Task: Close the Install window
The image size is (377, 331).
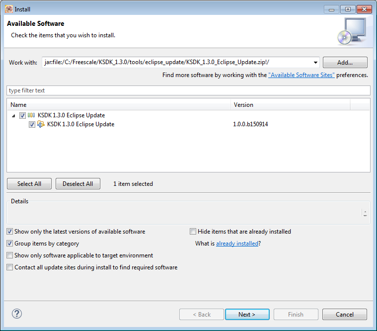Action: click(364, 9)
